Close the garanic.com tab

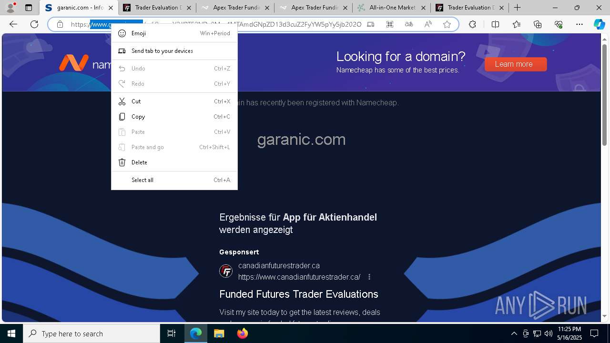pyautogui.click(x=111, y=8)
